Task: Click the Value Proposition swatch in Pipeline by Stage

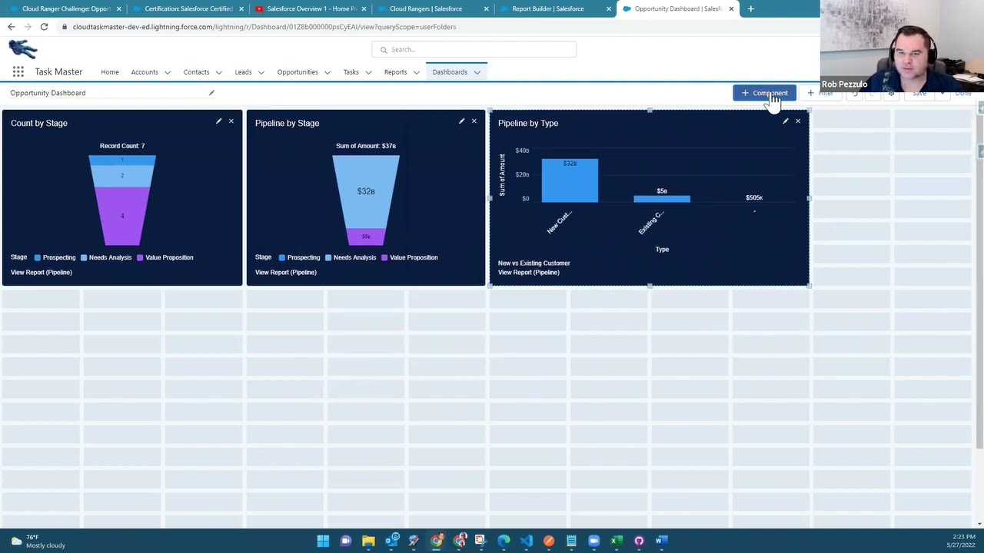Action: (x=384, y=257)
